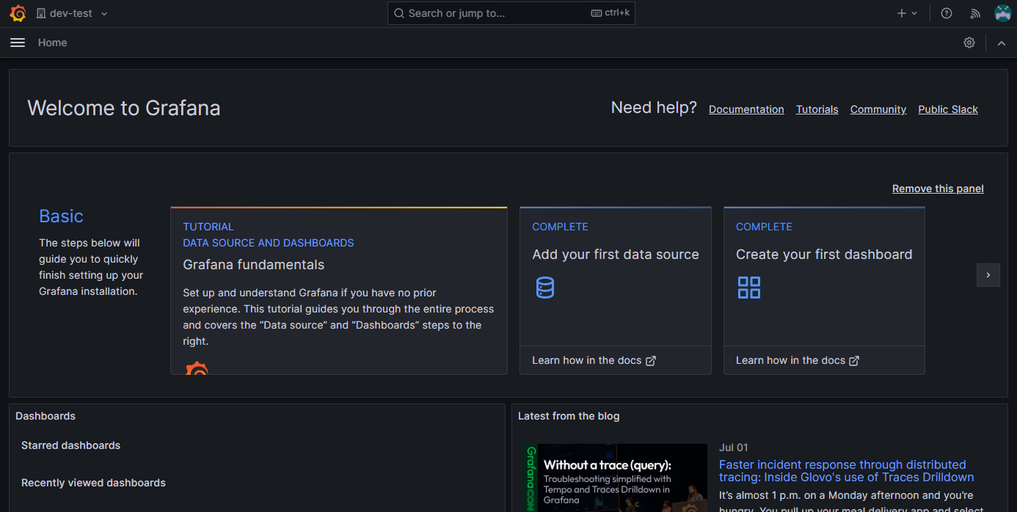Click the Home breadcrumb
This screenshot has width=1017, height=512.
(x=53, y=43)
